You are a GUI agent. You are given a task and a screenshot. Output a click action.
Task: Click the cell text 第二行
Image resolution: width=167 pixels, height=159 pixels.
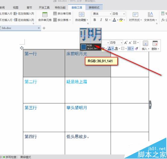pos(31,82)
